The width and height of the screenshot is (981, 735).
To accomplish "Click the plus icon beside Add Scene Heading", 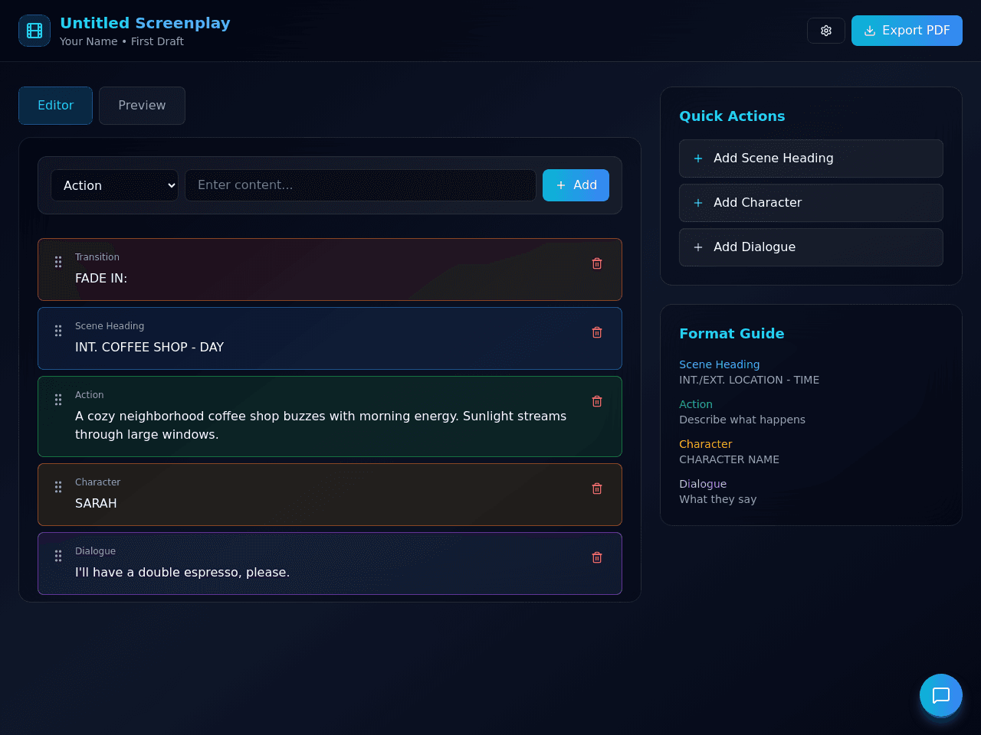I will pos(698,158).
